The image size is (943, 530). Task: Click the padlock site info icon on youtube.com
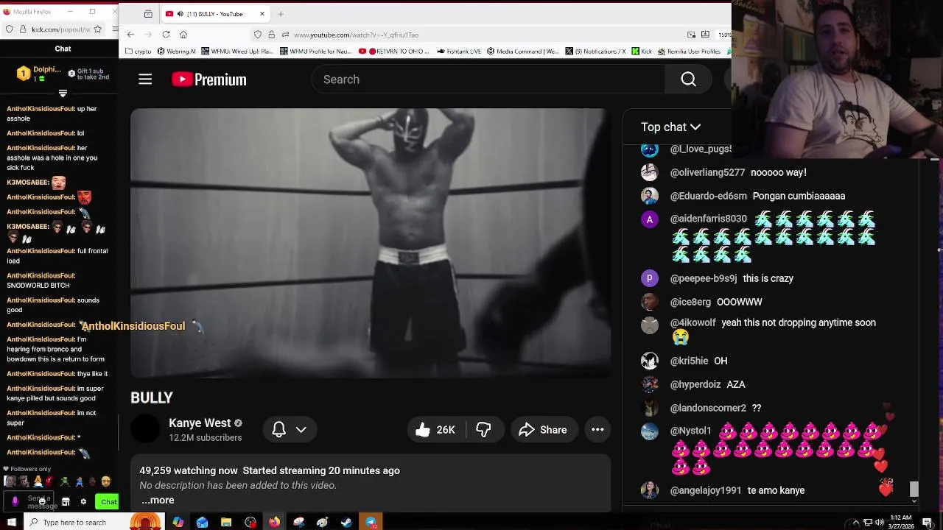click(x=272, y=35)
